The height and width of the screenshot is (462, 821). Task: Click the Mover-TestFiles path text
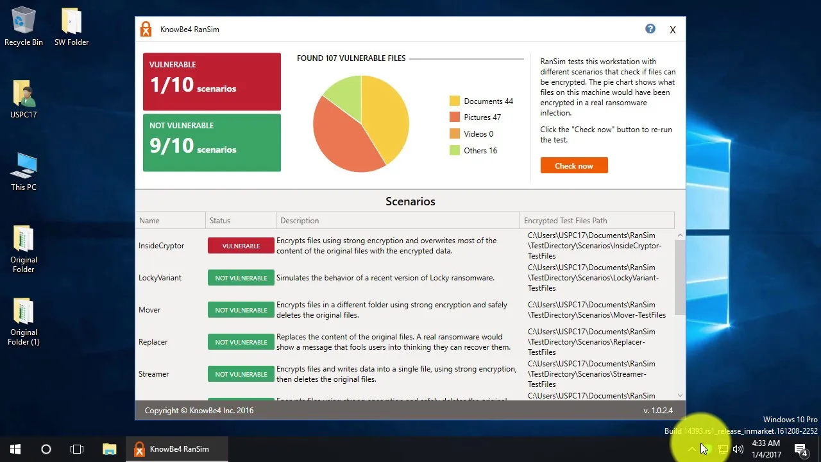coord(597,310)
